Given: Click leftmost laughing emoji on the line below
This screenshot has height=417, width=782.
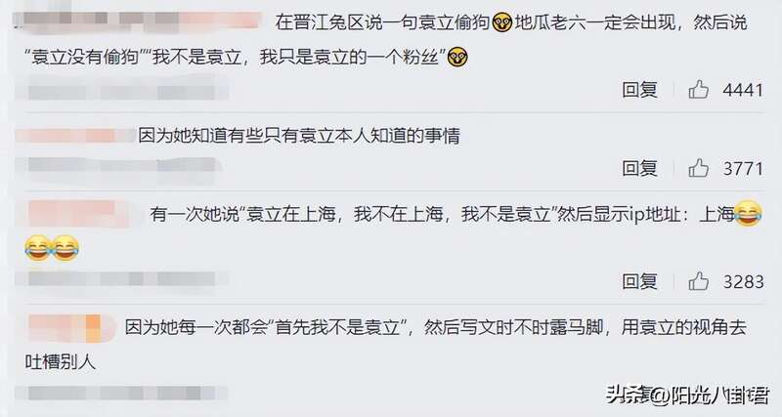Looking at the screenshot, I should (x=37, y=248).
